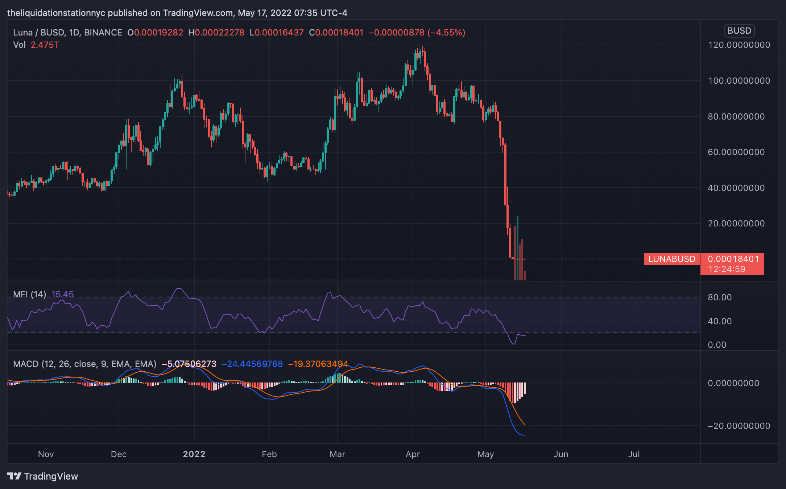
Task: Click 120.00000000 on the price scale
Action: (739, 45)
